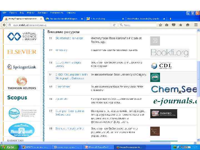Click the URL address bar

coord(60,25)
